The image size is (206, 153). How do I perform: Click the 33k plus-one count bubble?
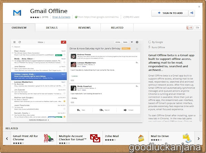coord(197,28)
